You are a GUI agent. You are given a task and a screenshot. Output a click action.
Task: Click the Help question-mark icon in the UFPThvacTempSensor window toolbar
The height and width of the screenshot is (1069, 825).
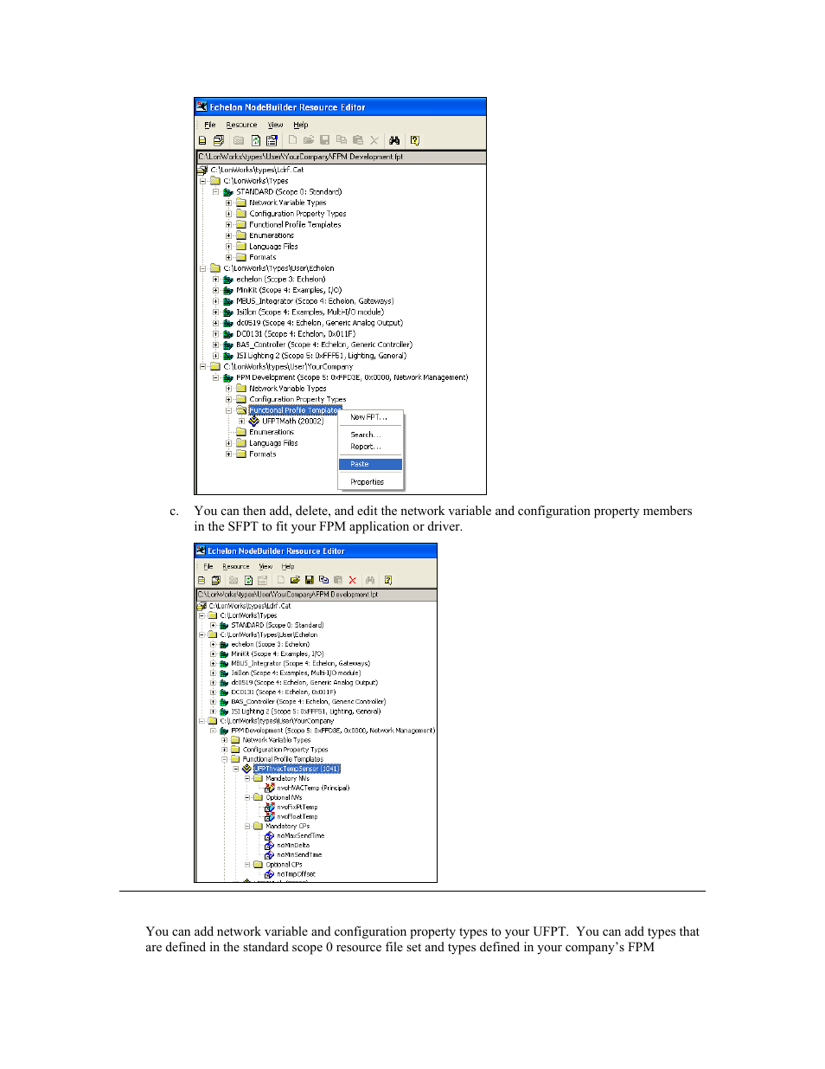388,580
